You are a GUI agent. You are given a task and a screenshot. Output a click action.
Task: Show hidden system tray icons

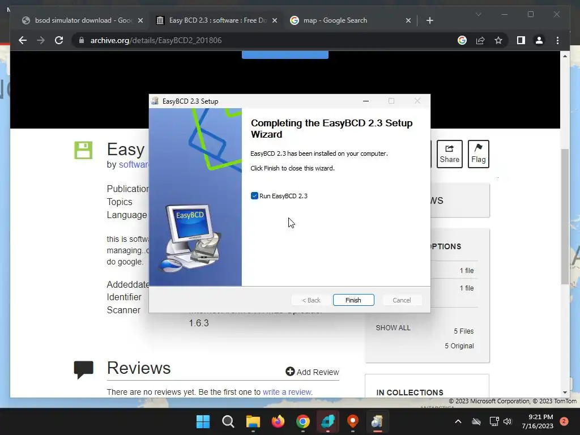coord(458,421)
